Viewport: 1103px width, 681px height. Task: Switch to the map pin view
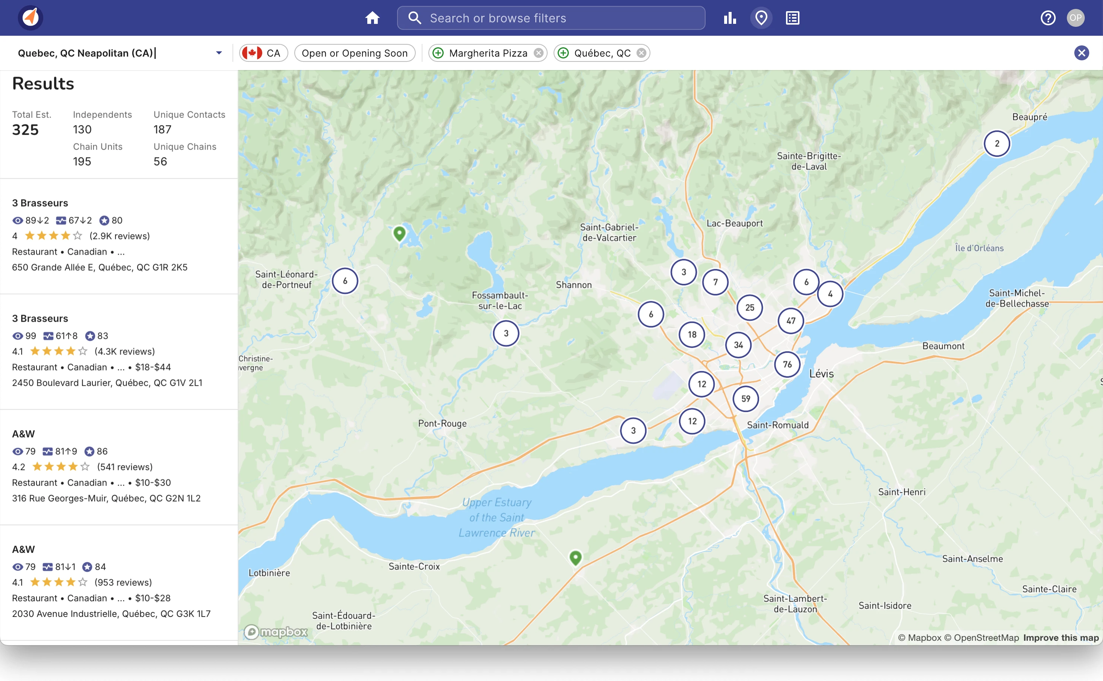761,18
